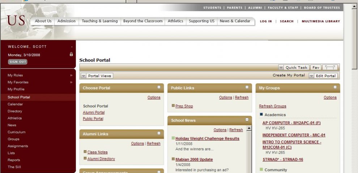Open the Edit Portal dropdown arrow
The image size is (358, 173).
point(311,76)
